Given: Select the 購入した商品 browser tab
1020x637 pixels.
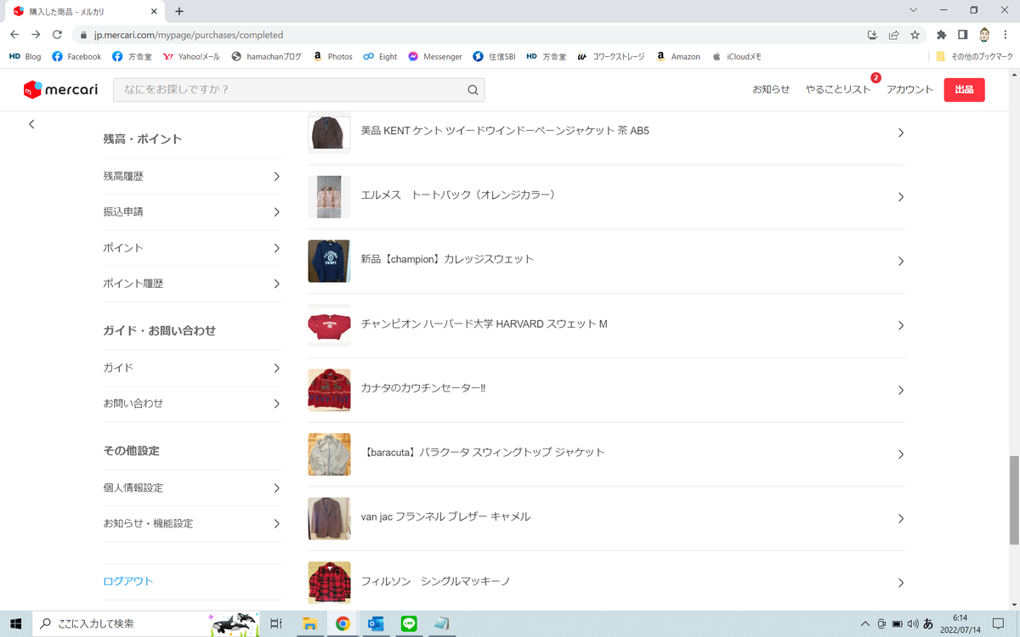Looking at the screenshot, I should [82, 11].
